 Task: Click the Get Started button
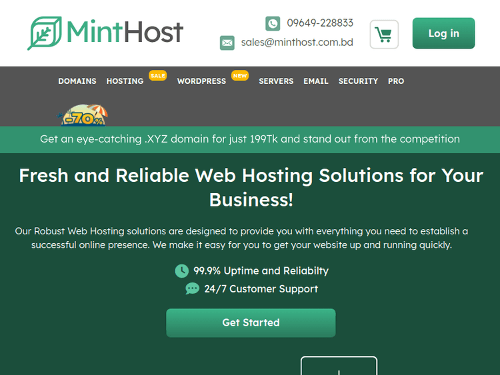[x=251, y=322]
